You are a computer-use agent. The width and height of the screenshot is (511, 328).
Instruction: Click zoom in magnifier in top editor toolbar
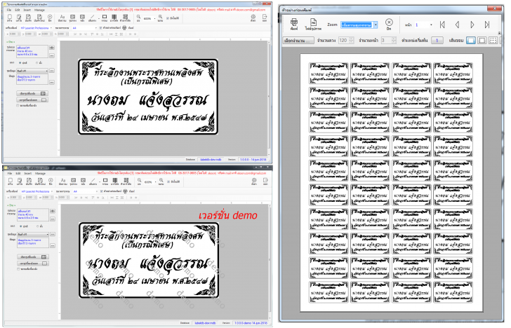(x=160, y=18)
